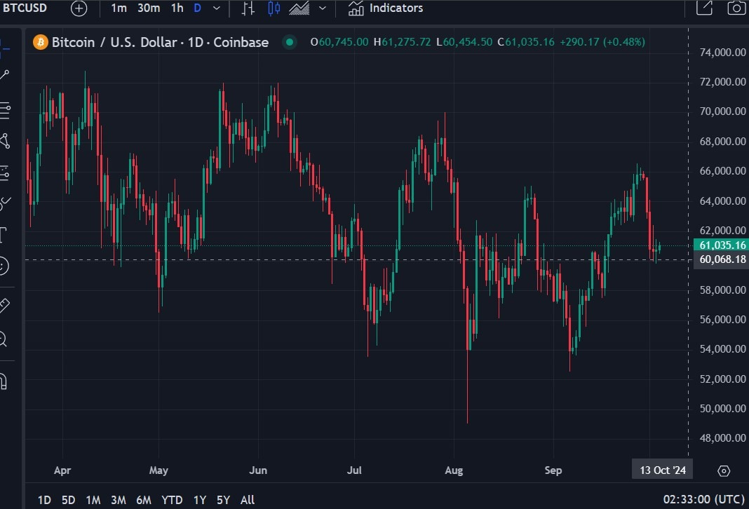Viewport: 749px width, 509px height.
Task: Click the Jun label on time axis
Action: pyautogui.click(x=258, y=470)
